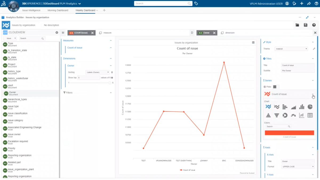Open the notifications bell icon
320x180 pixels.
click(294, 3)
